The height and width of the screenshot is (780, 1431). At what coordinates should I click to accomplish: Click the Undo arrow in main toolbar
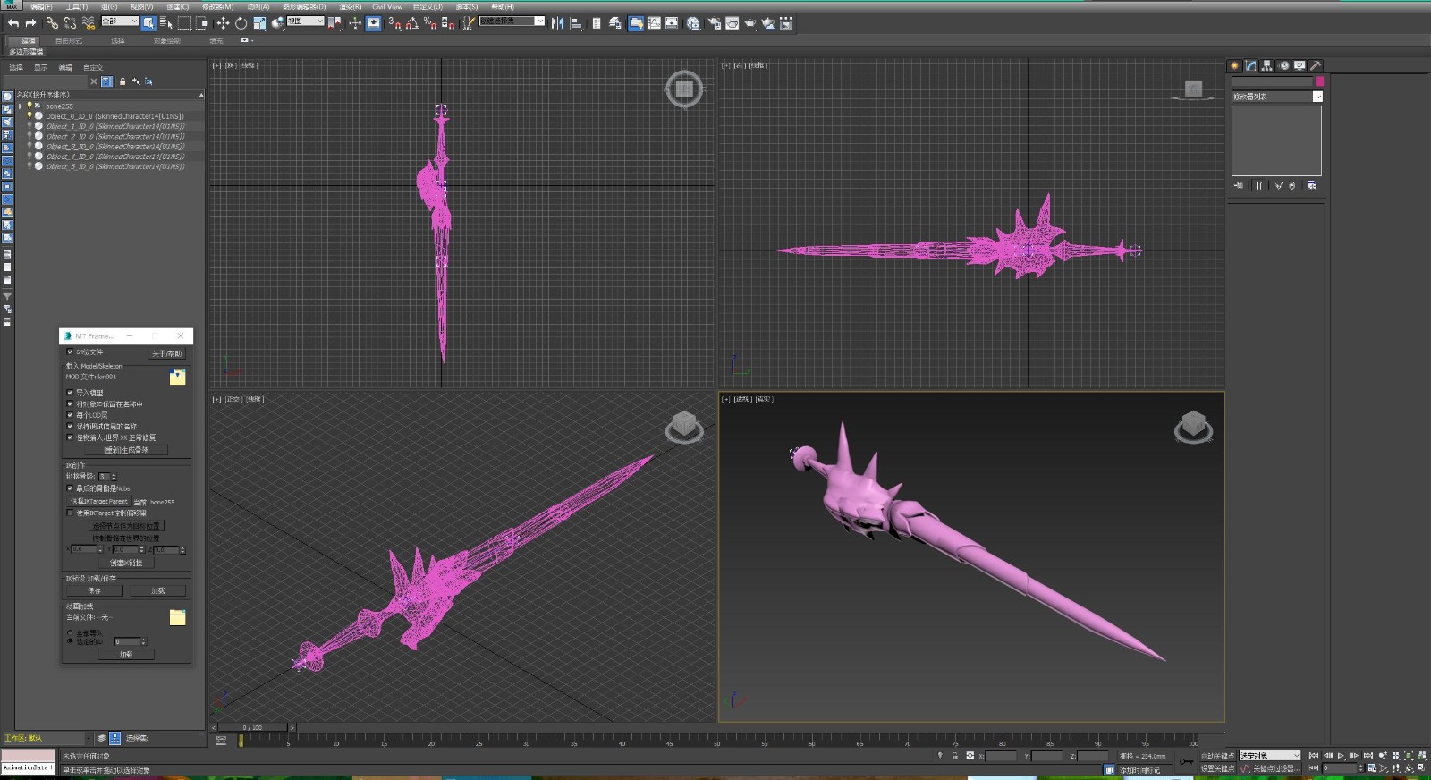(13, 23)
